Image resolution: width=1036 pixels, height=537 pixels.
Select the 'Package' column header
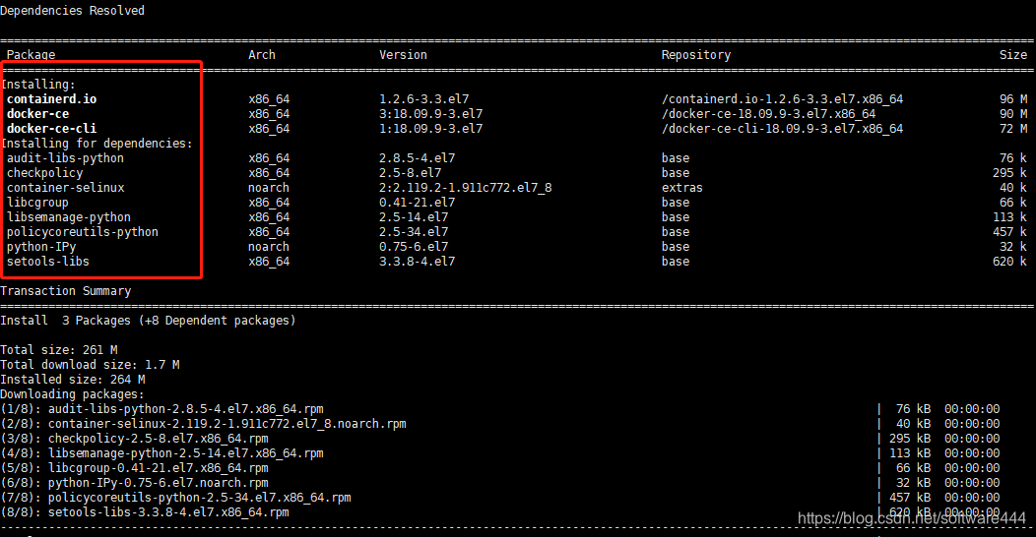point(32,55)
